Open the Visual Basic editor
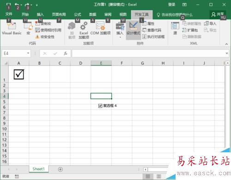This screenshot has width=231, height=180. pos(12,29)
